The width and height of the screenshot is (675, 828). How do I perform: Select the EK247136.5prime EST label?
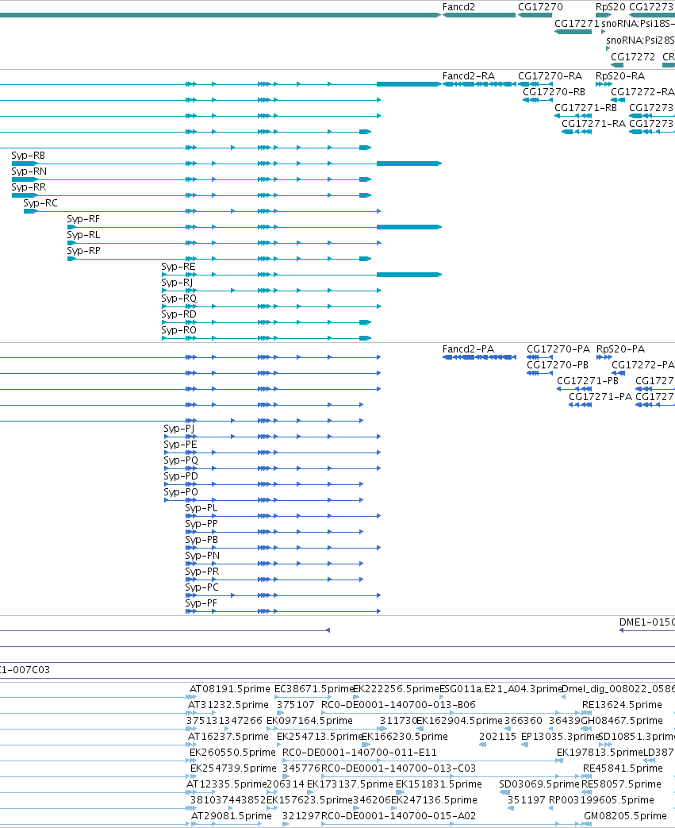tap(434, 800)
